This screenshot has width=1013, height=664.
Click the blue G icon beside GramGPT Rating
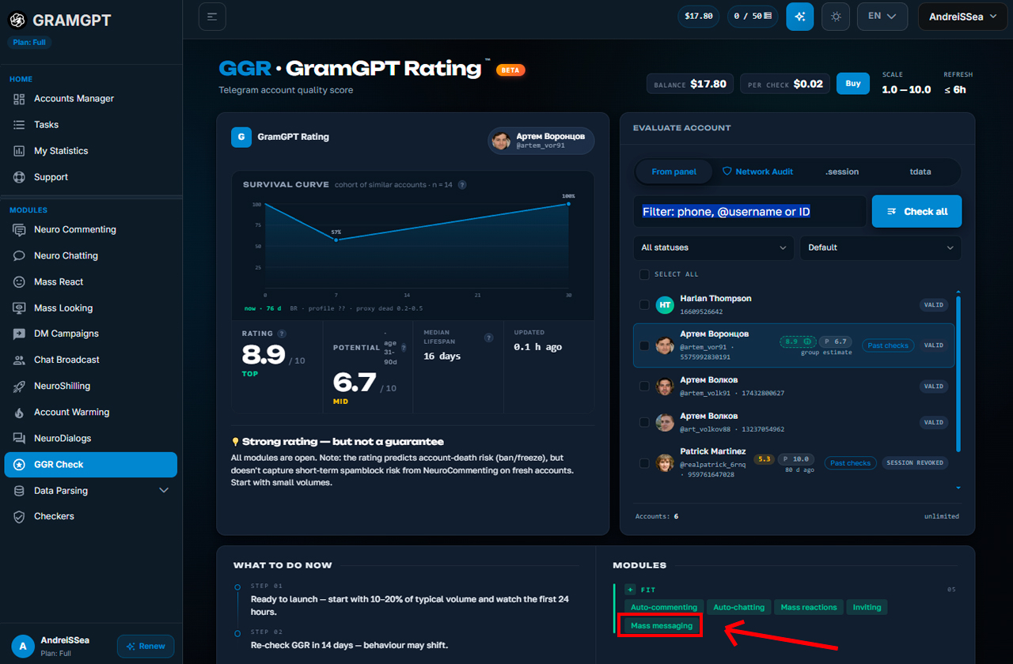[241, 137]
